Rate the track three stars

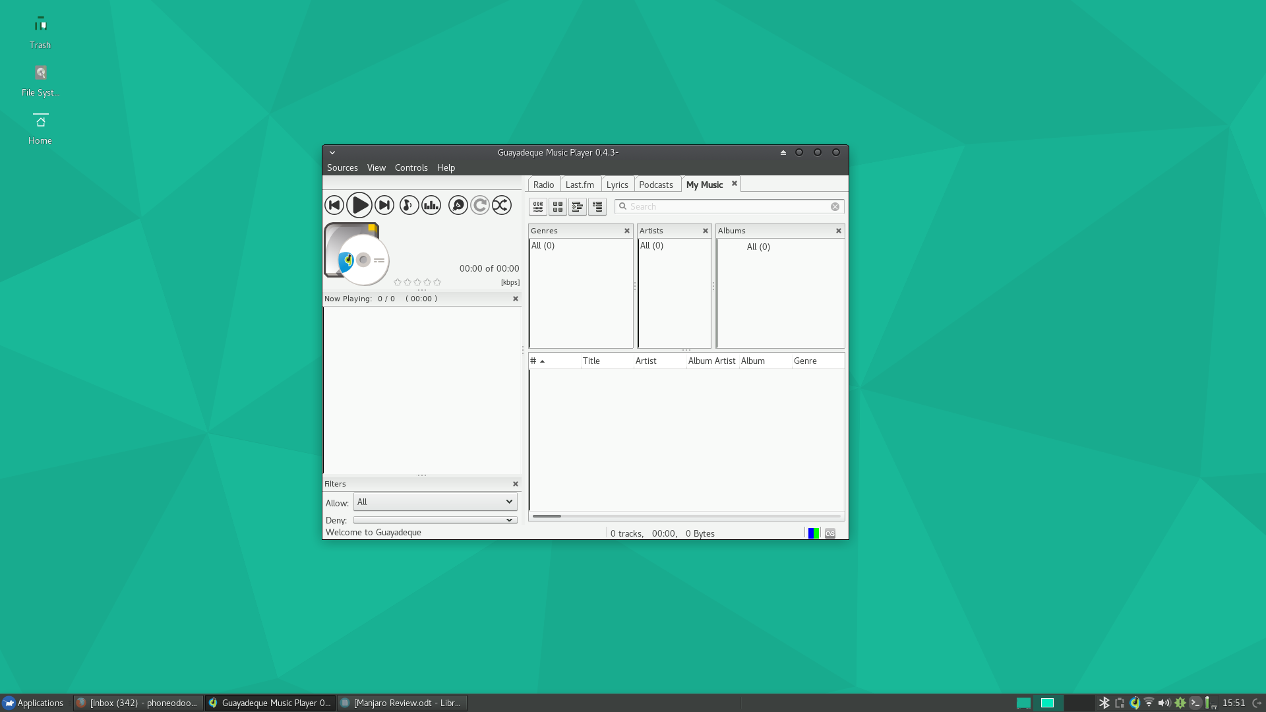(x=417, y=282)
